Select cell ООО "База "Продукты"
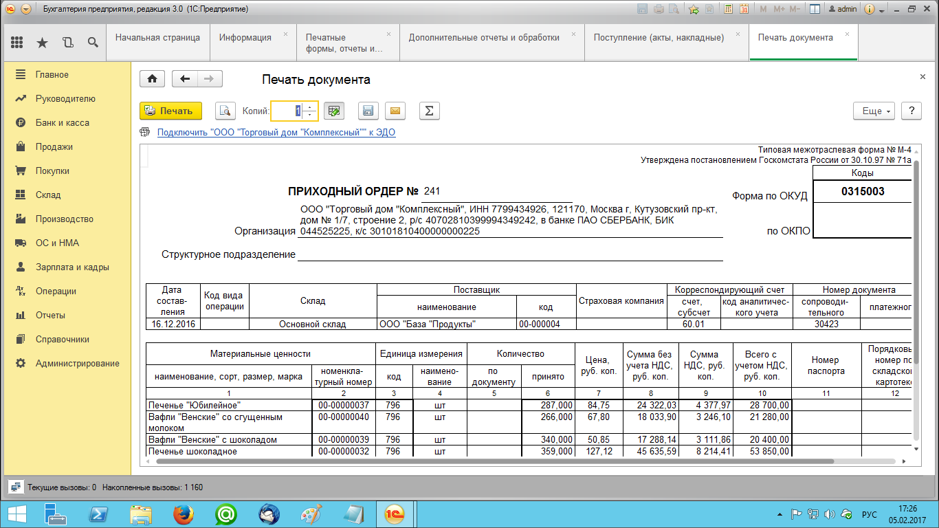 point(446,324)
